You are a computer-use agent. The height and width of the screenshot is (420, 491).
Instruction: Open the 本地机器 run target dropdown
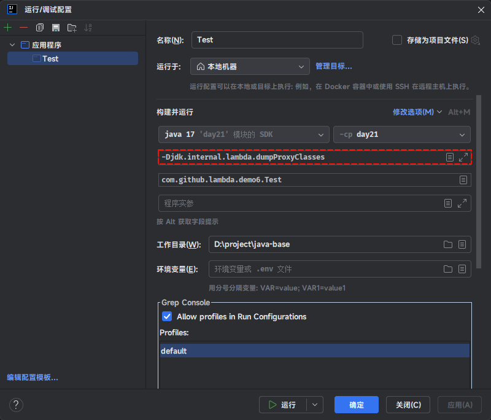tap(250, 66)
